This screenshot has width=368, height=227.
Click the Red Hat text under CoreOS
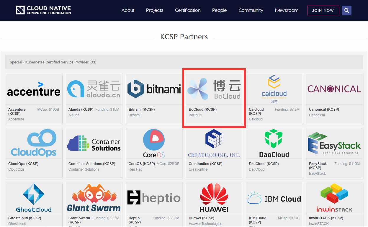tap(135, 169)
